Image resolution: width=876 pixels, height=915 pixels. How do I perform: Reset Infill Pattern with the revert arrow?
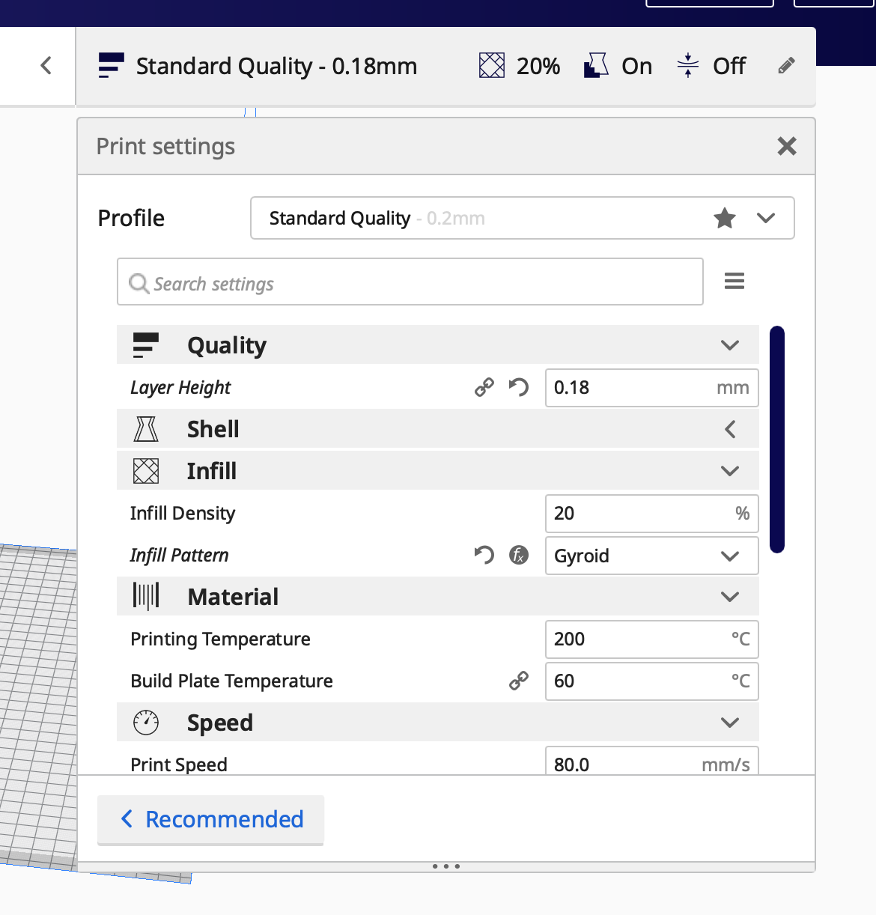pyautogui.click(x=484, y=555)
